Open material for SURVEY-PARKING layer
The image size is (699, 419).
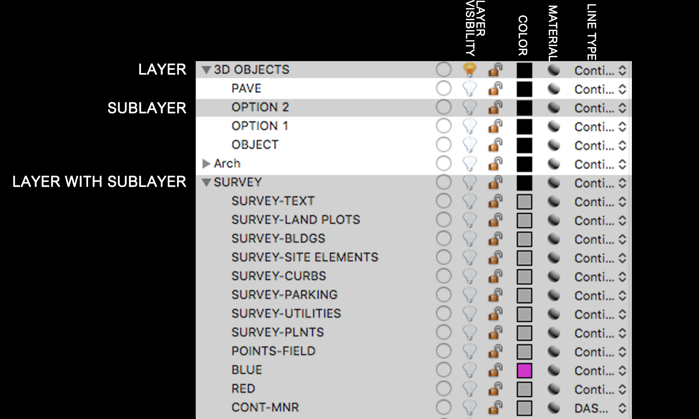tap(554, 295)
